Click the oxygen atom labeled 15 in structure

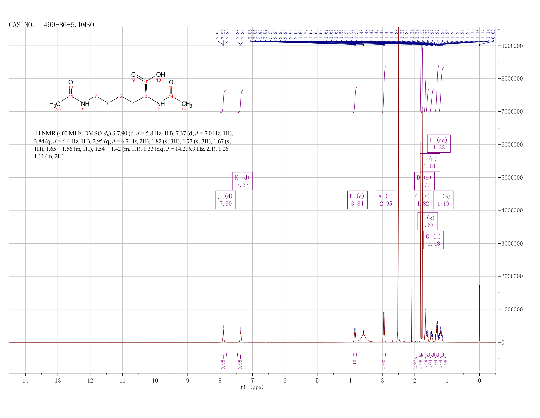tap(171, 82)
